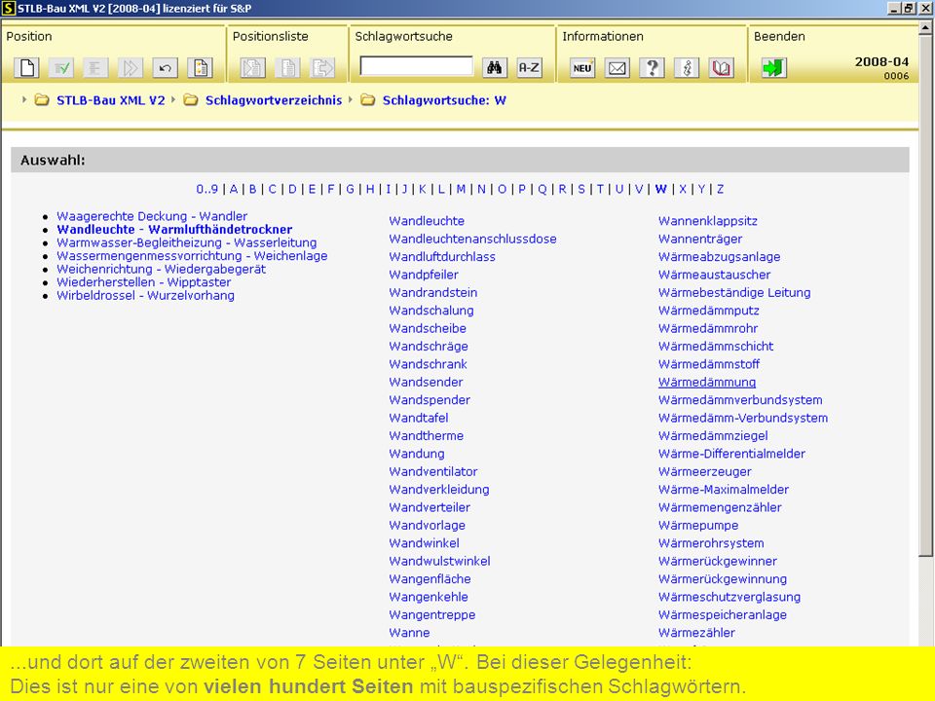The image size is (935, 701).
Task: Open range Wandleuchte - Warmlufthändetrockner
Action: click(174, 230)
